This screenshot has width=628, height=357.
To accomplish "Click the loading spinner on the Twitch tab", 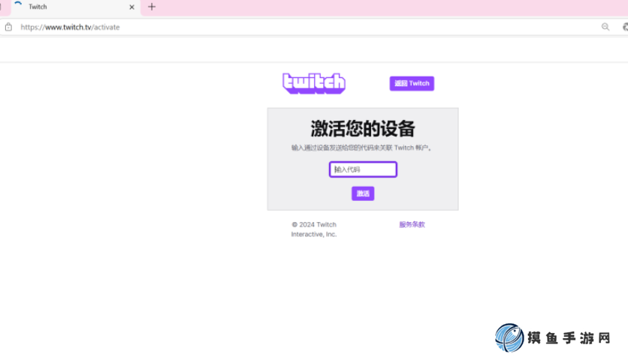I will tap(18, 7).
